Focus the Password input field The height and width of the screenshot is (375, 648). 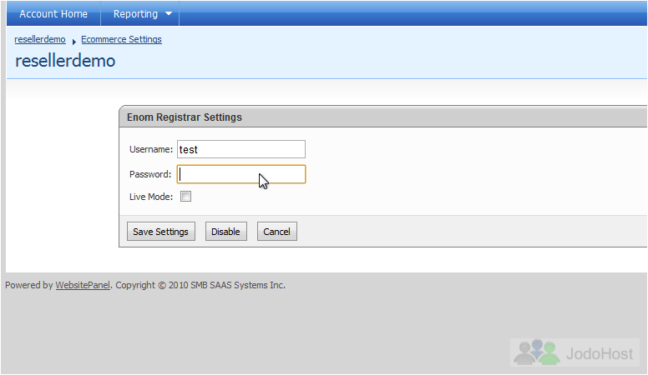[241, 174]
